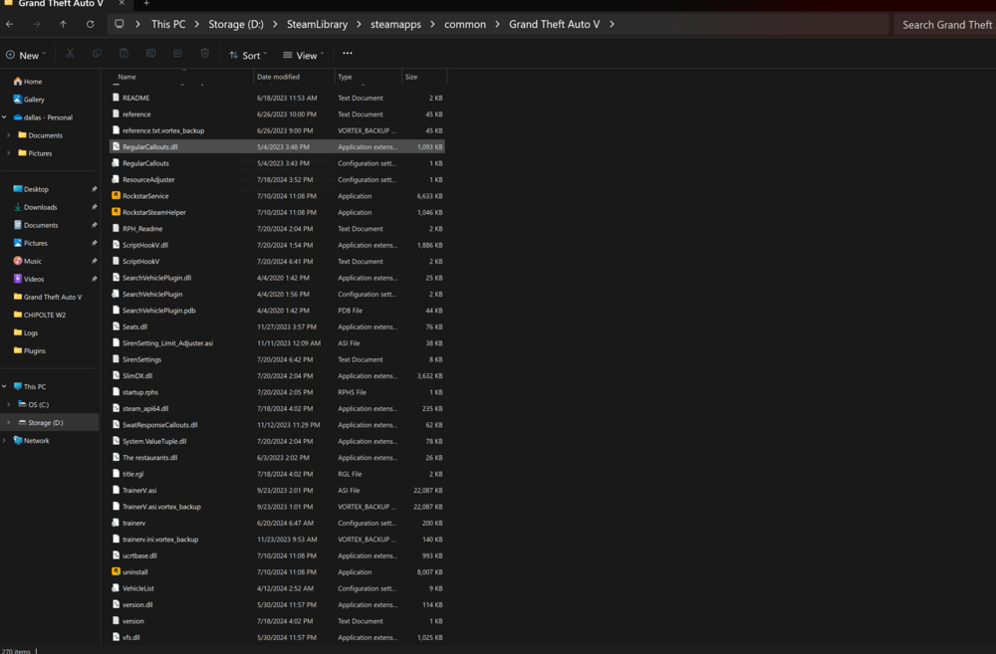Open the See more (...) toolbar menu
This screenshot has height=654, width=996.
click(347, 55)
